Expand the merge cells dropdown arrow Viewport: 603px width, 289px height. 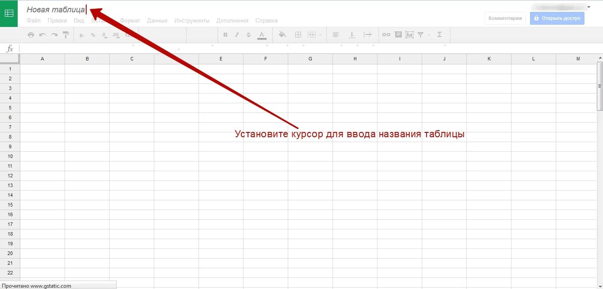click(x=320, y=35)
